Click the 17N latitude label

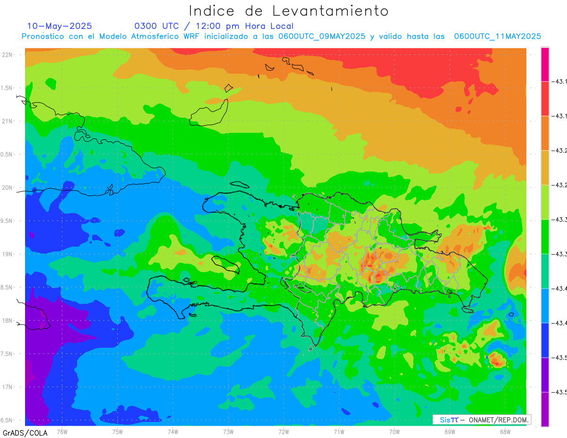8,387
